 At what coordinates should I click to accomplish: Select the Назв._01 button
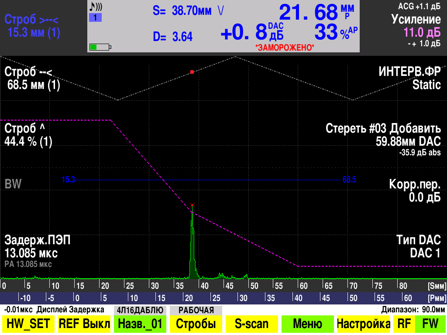(140, 324)
